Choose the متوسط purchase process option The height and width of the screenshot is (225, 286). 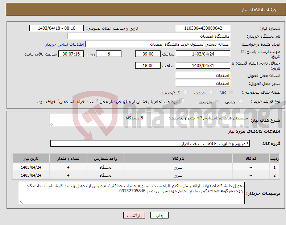[x=217, y=101]
